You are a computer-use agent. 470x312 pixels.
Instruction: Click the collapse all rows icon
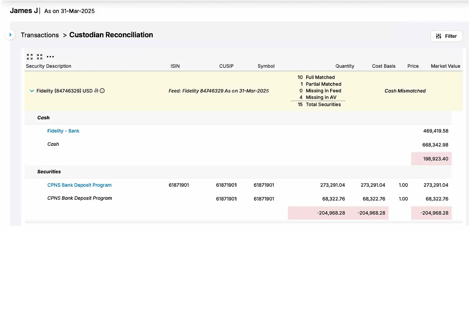39,56
